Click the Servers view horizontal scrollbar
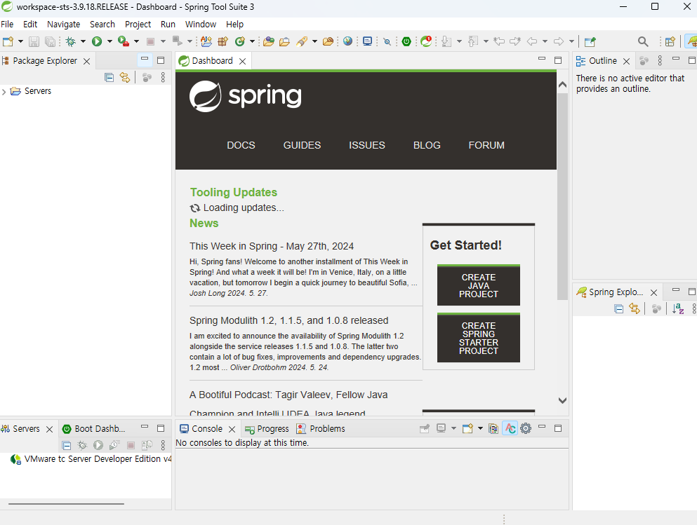This screenshot has width=697, height=525. (x=66, y=504)
